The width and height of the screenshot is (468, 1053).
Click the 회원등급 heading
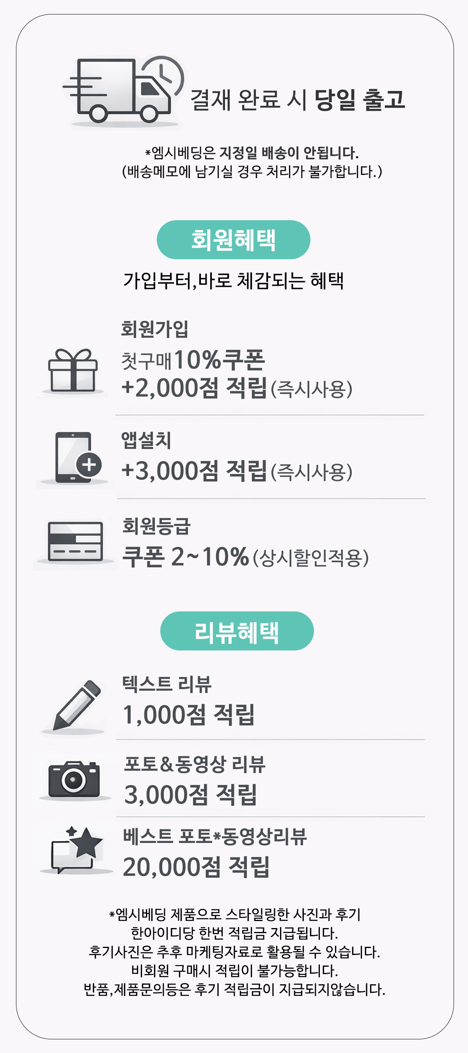156,526
